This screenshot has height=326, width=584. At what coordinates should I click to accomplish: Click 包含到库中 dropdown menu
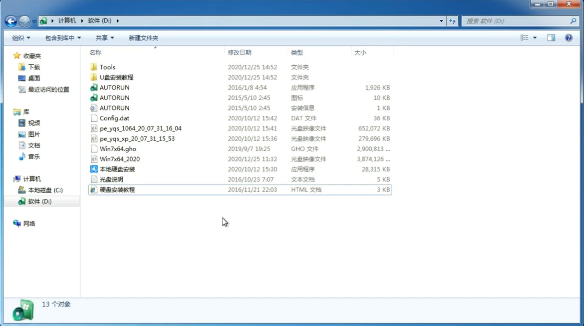coord(62,38)
